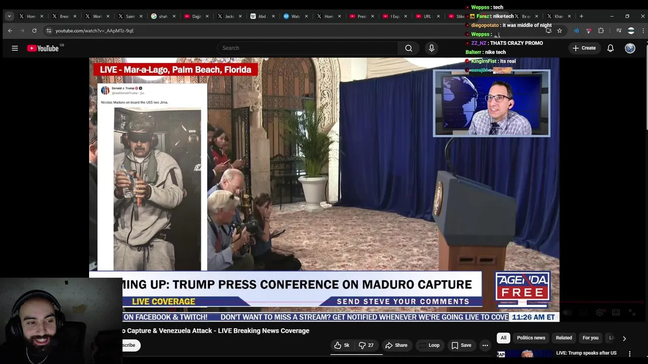Close the 'Breal' X tab
The image size is (648, 364).
tap(74, 16)
